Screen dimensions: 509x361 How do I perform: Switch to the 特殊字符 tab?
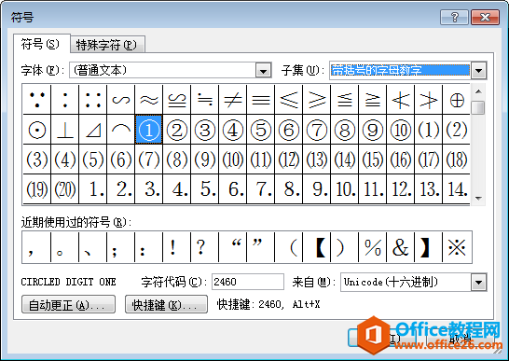[x=107, y=45]
